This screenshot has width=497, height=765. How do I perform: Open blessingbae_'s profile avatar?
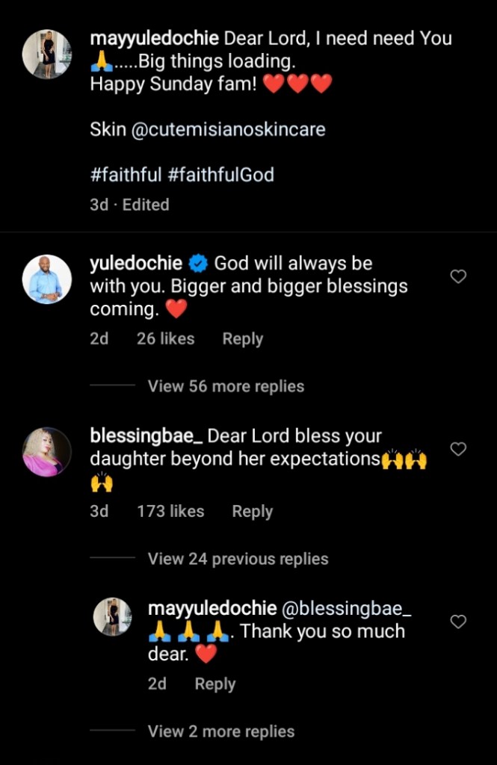pos(46,451)
